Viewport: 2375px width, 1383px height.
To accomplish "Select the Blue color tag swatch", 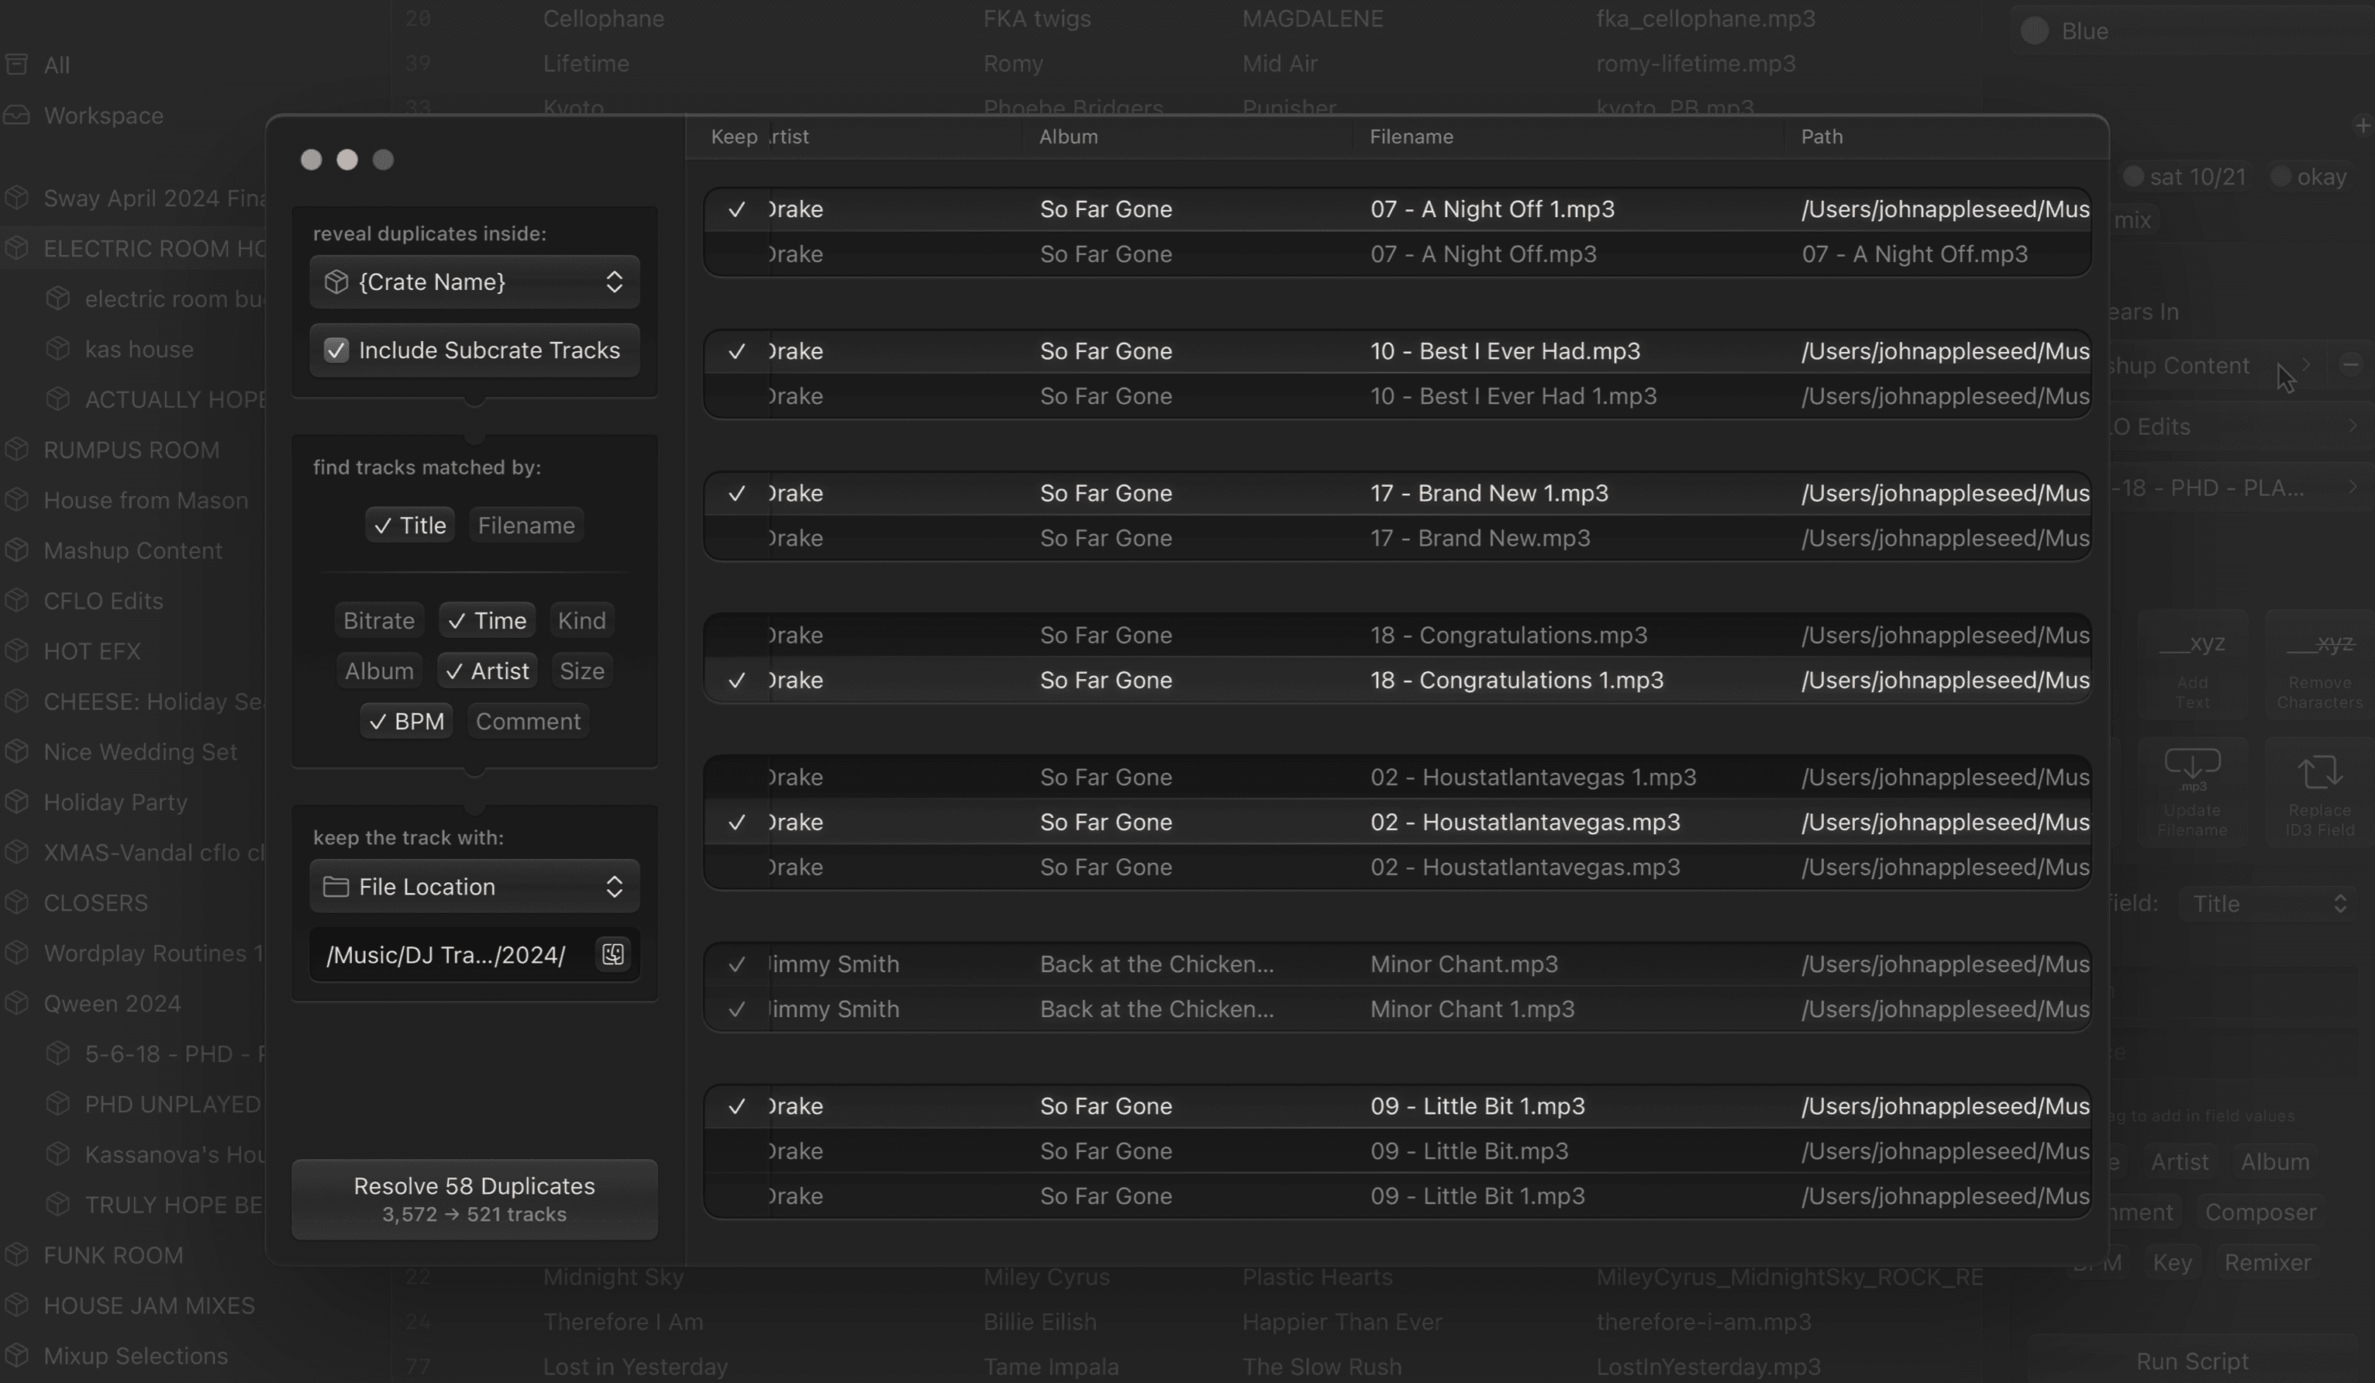I will point(2035,31).
